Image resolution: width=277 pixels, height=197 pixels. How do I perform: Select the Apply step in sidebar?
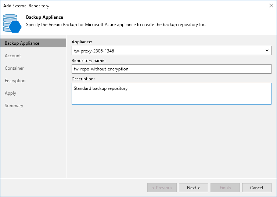(10, 93)
